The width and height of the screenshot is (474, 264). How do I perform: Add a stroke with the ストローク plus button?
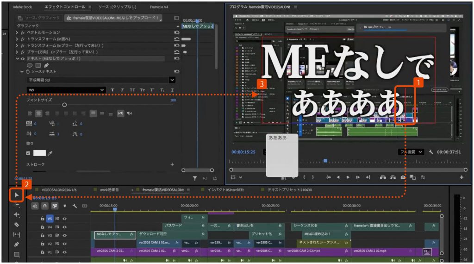click(172, 164)
